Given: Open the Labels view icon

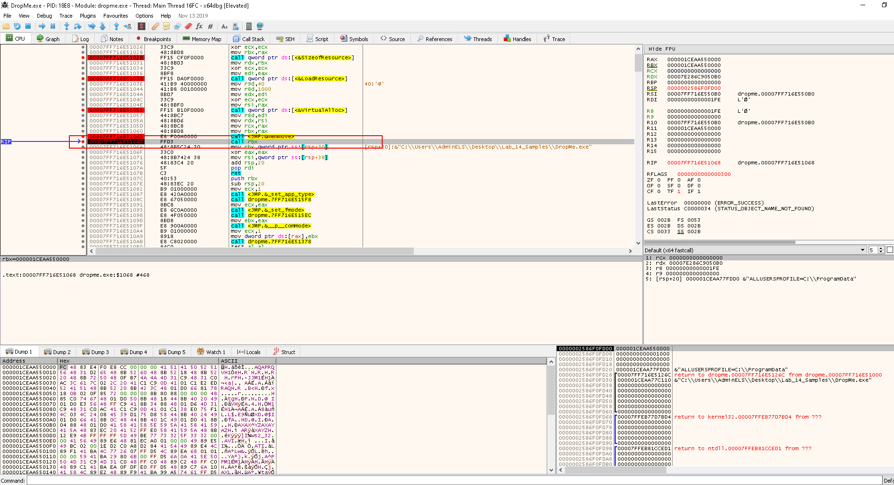Looking at the screenshot, I should pos(177,26).
